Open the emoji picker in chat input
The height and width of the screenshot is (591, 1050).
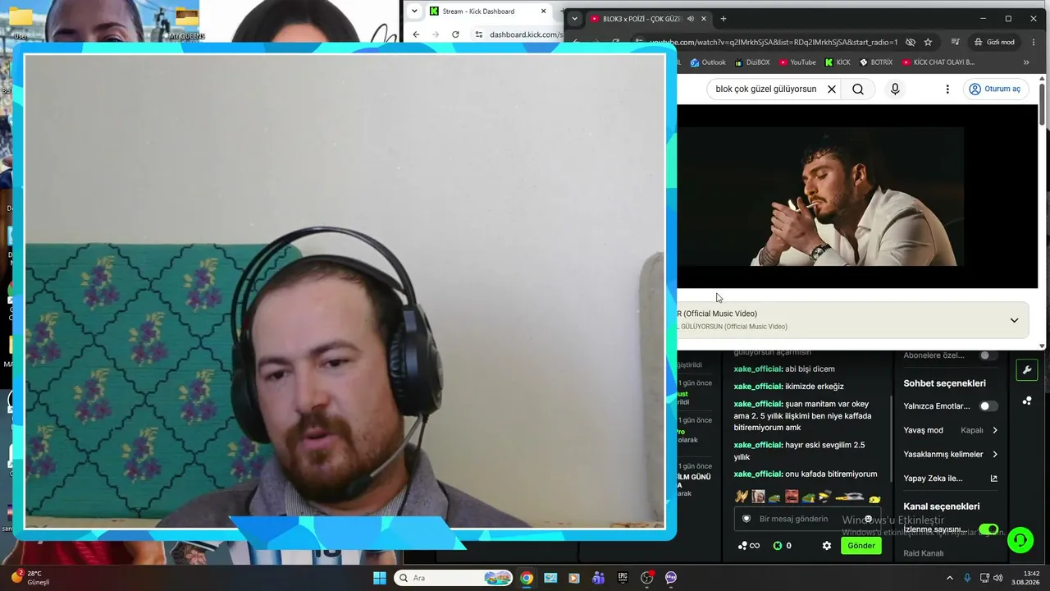(868, 519)
